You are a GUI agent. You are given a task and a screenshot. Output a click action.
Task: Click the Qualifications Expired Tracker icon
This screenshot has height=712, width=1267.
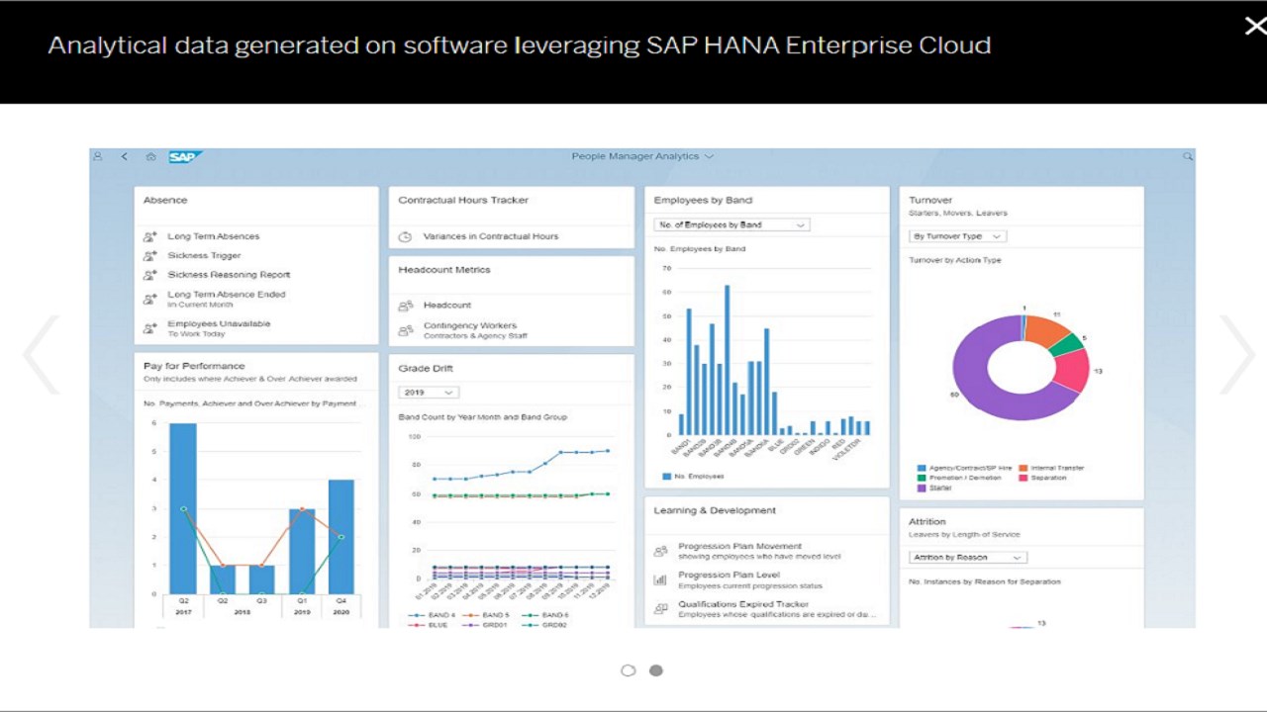point(660,609)
